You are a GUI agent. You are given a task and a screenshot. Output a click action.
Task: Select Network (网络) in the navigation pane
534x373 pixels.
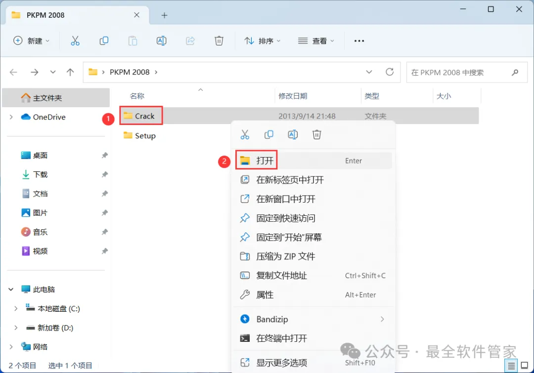click(x=40, y=347)
